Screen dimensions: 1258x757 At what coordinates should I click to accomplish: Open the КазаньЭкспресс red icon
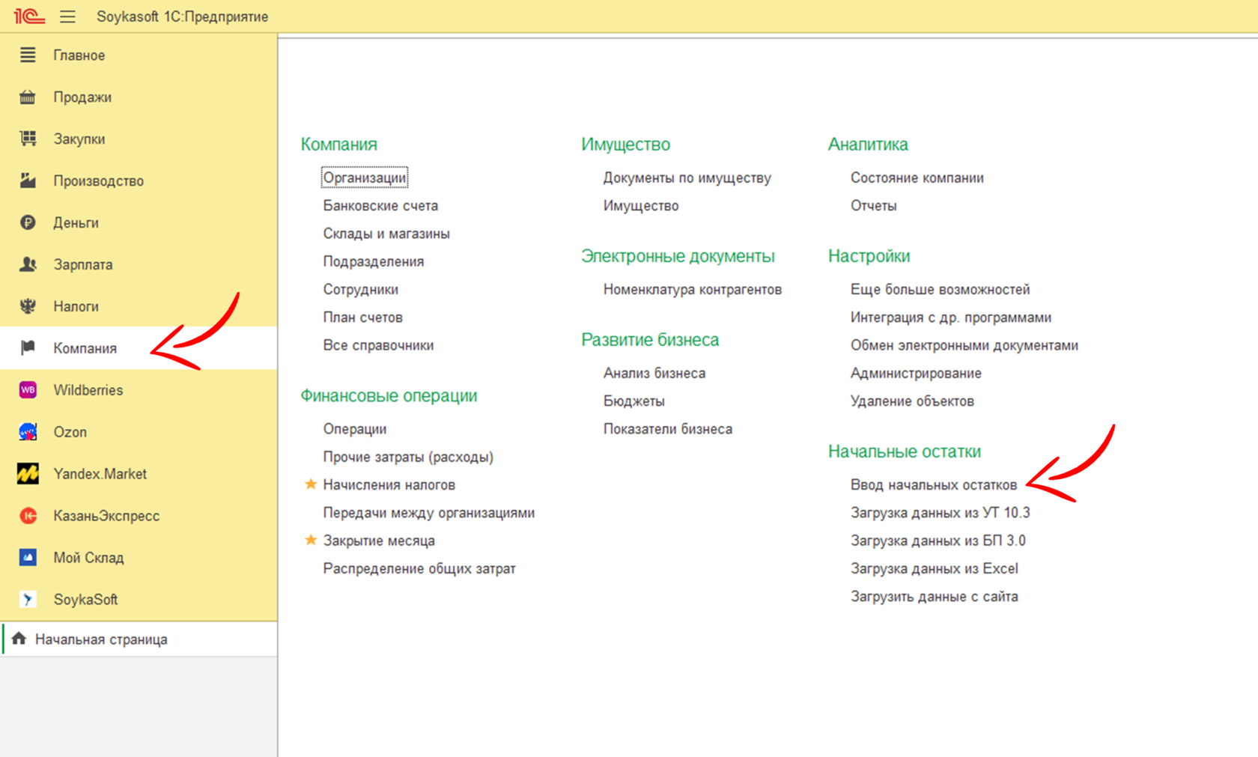click(x=28, y=516)
